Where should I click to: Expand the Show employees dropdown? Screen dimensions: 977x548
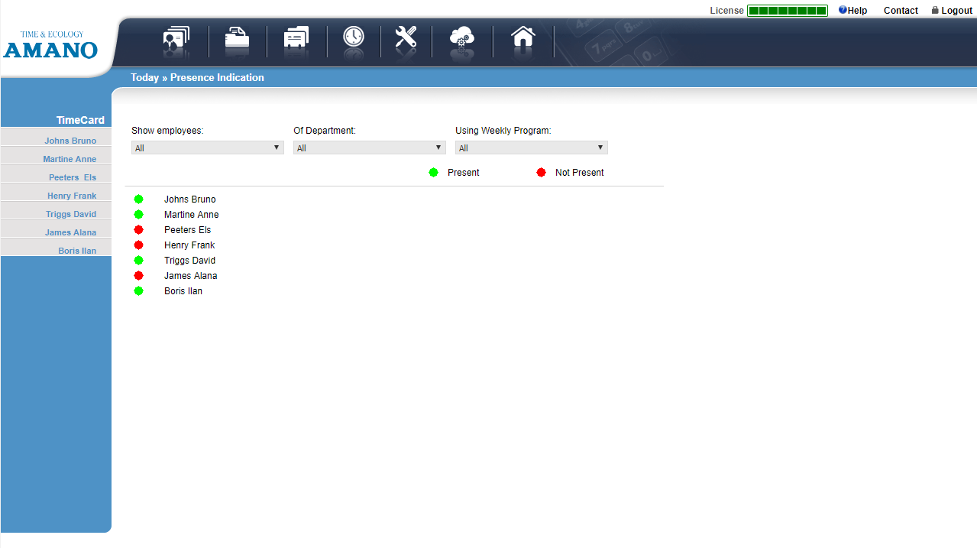pyautogui.click(x=207, y=147)
